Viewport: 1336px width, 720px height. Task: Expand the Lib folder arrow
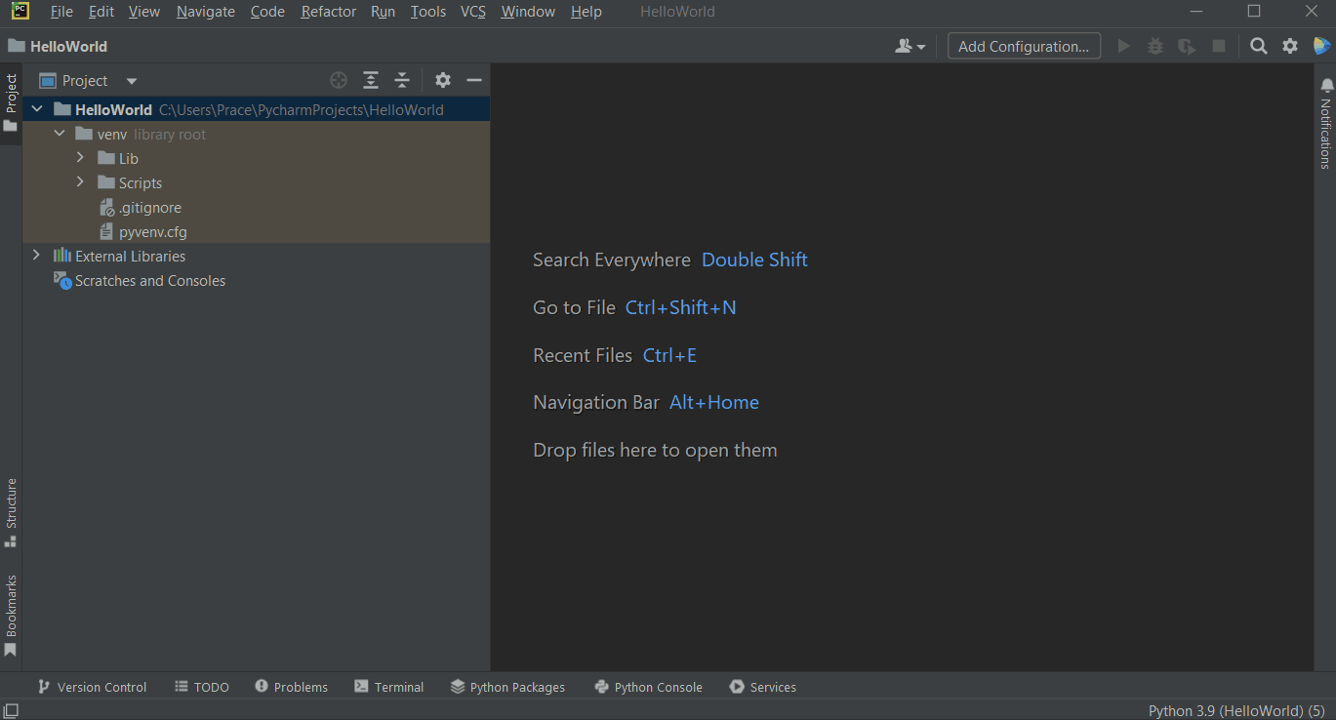tap(80, 158)
